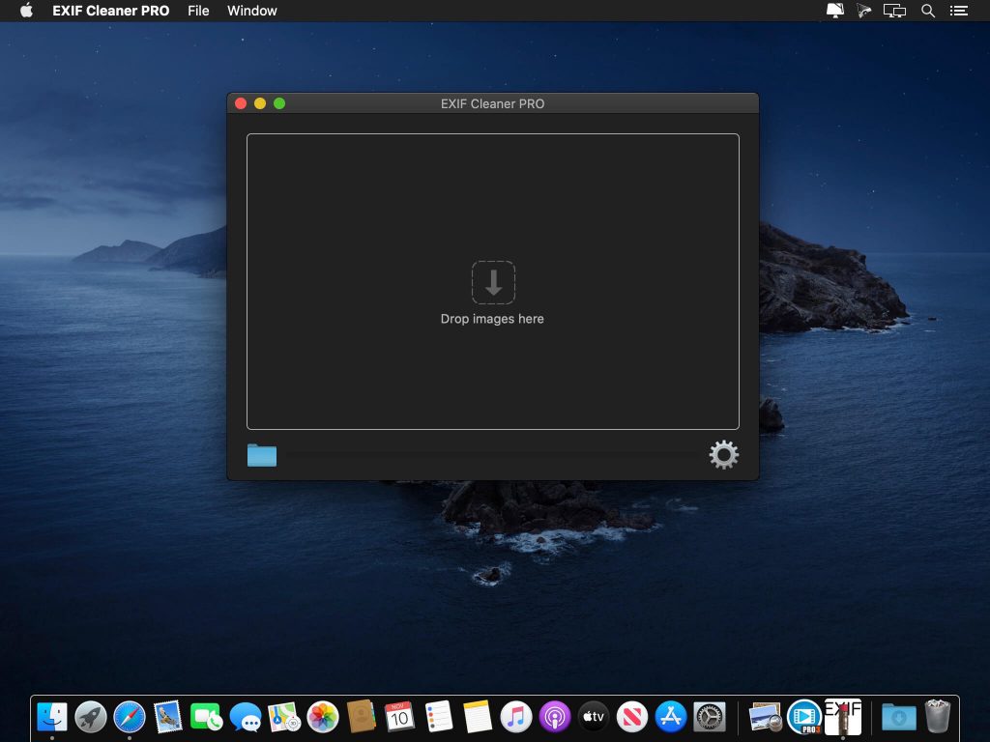The image size is (990, 742).
Task: Open EXIF Cleaner PRO from the Dock
Action: coord(842,716)
